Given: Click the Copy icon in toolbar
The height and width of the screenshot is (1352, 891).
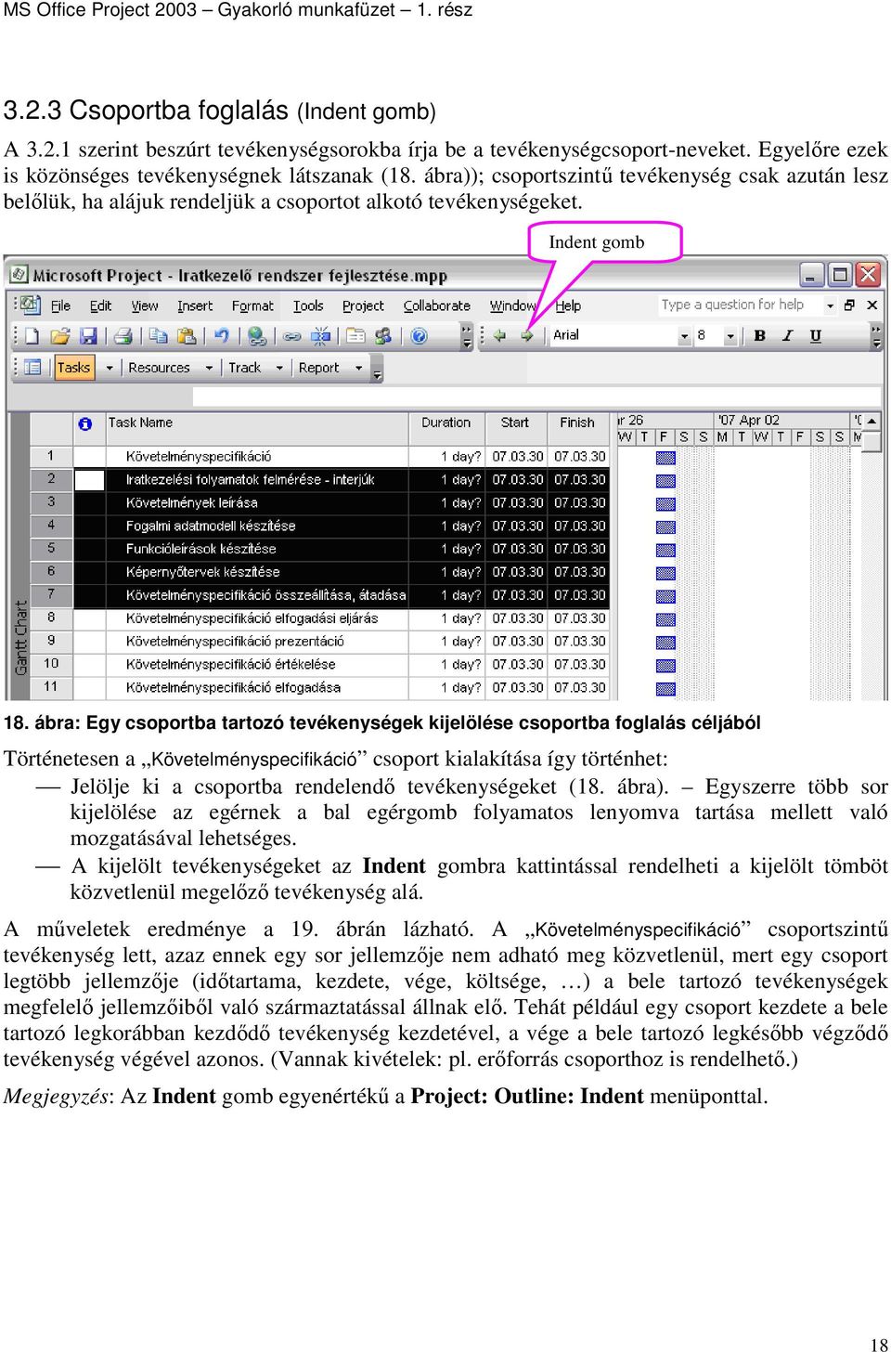Looking at the screenshot, I should (159, 336).
